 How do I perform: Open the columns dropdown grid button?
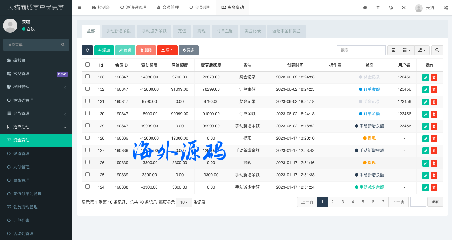tap(406, 50)
